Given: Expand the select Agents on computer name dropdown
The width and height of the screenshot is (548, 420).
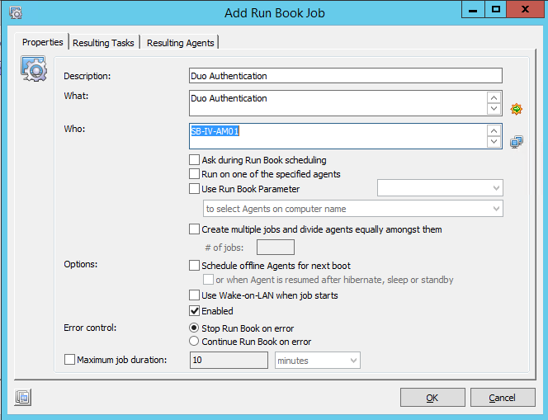Looking at the screenshot, I should coord(353,209).
